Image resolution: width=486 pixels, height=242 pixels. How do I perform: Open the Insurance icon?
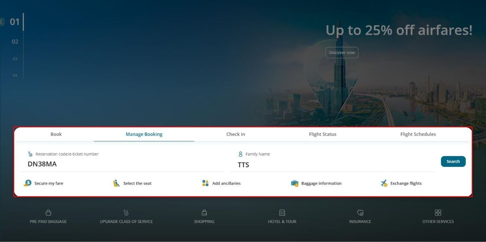pyautogui.click(x=360, y=213)
